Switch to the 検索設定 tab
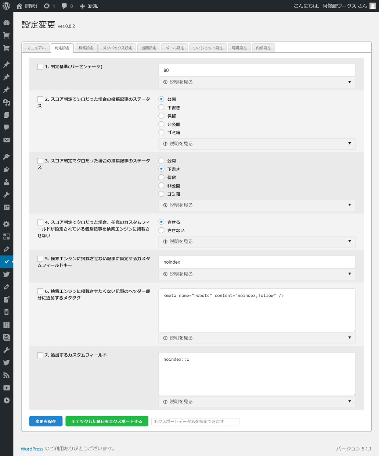Viewport: 379px width, 456px height. click(86, 48)
